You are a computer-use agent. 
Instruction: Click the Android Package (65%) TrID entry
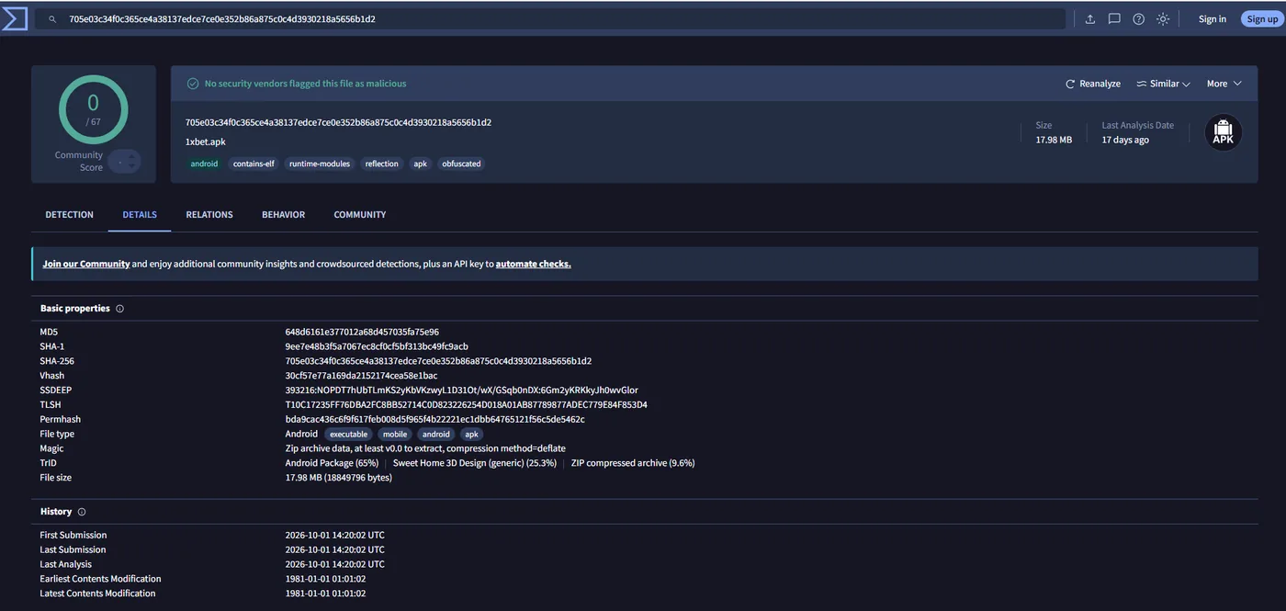332,463
